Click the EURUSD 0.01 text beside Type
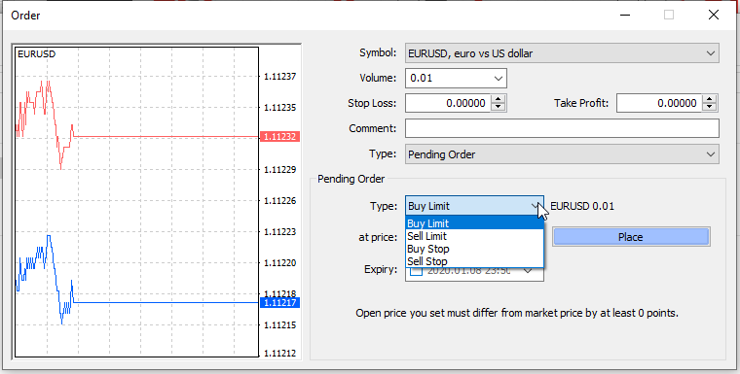Viewport: 740px width, 374px height. pos(582,206)
